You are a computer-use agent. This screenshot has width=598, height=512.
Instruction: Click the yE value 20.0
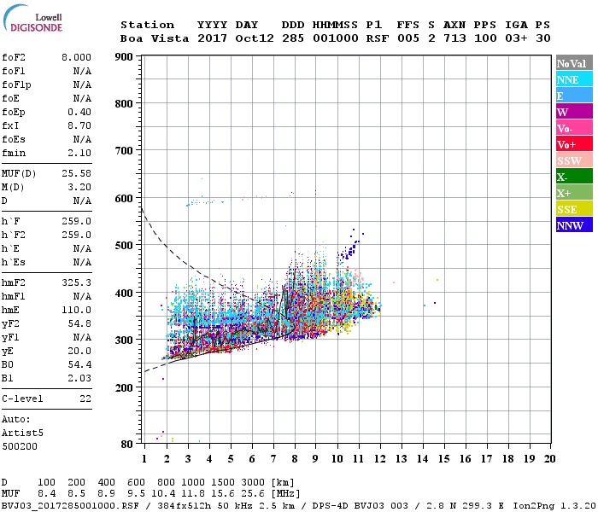(79, 352)
